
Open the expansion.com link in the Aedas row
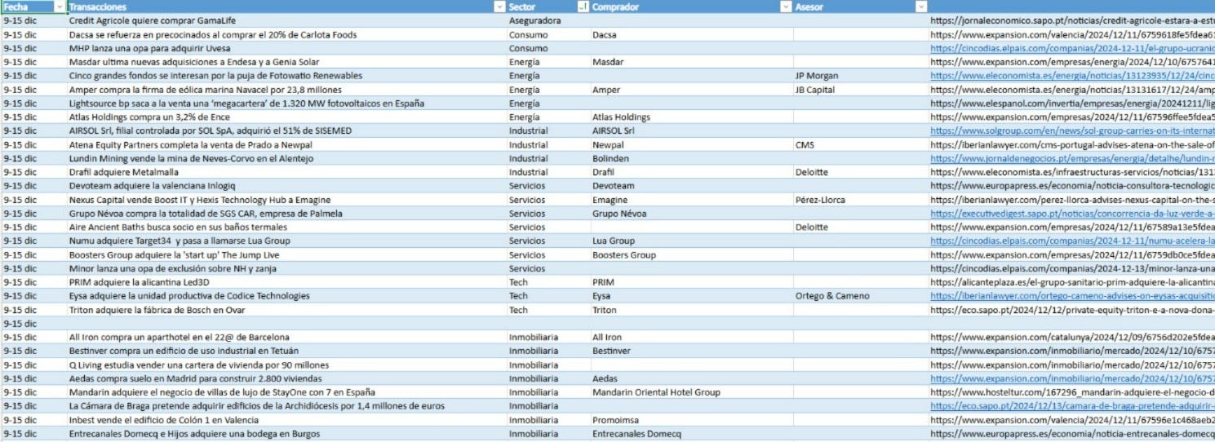point(1071,378)
